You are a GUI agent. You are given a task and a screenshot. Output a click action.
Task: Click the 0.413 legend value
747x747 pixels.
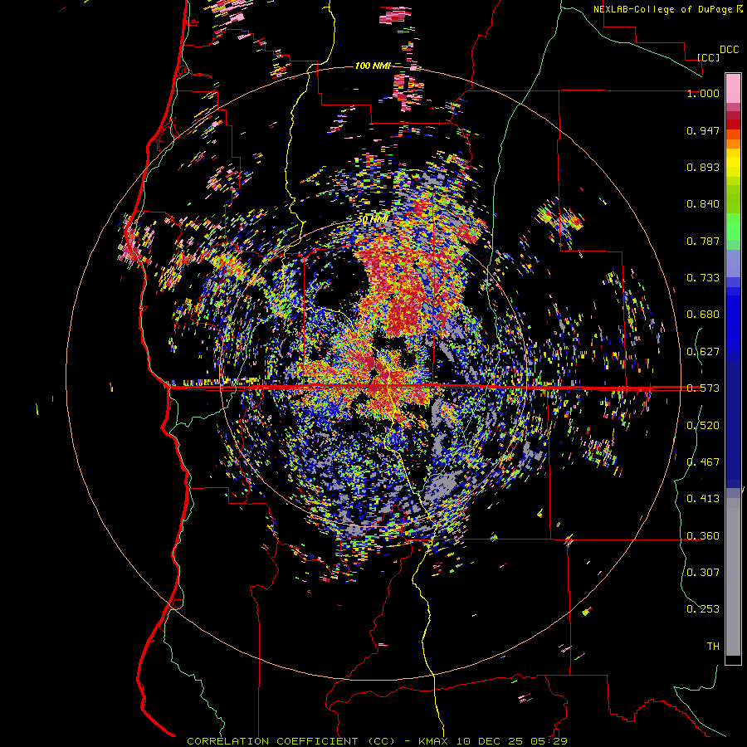tap(703, 499)
